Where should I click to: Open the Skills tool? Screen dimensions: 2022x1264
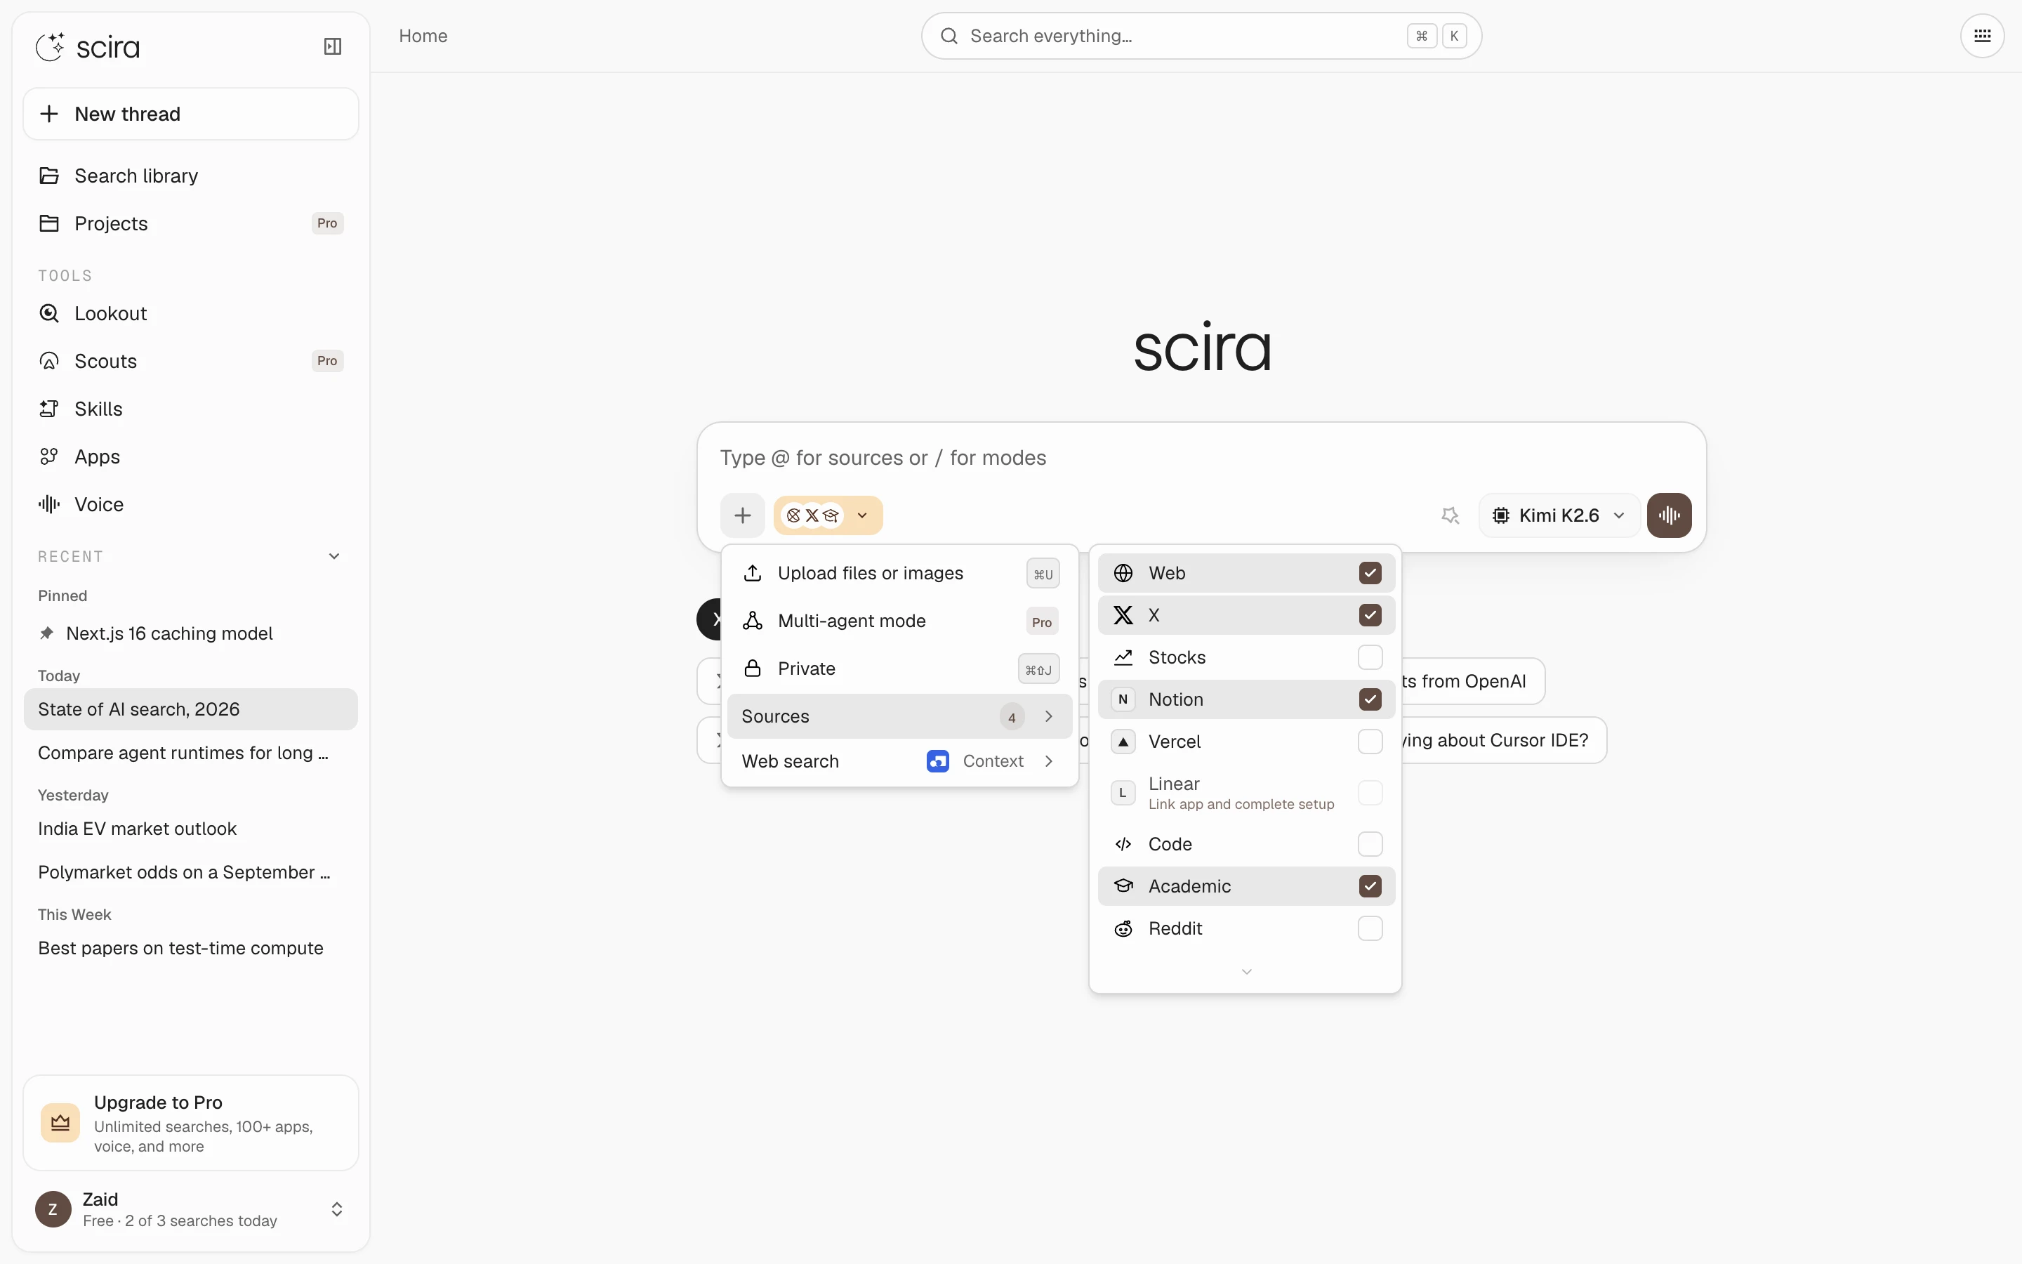190,409
